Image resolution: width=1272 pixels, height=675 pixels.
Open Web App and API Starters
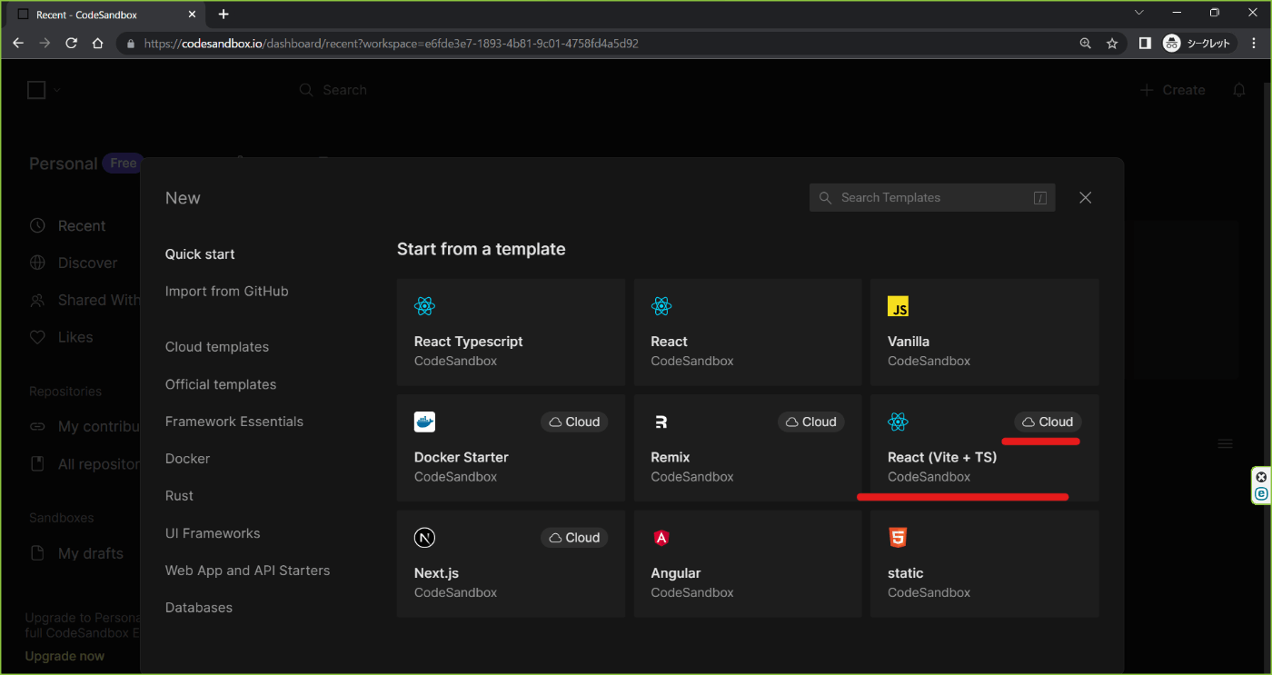click(x=248, y=571)
